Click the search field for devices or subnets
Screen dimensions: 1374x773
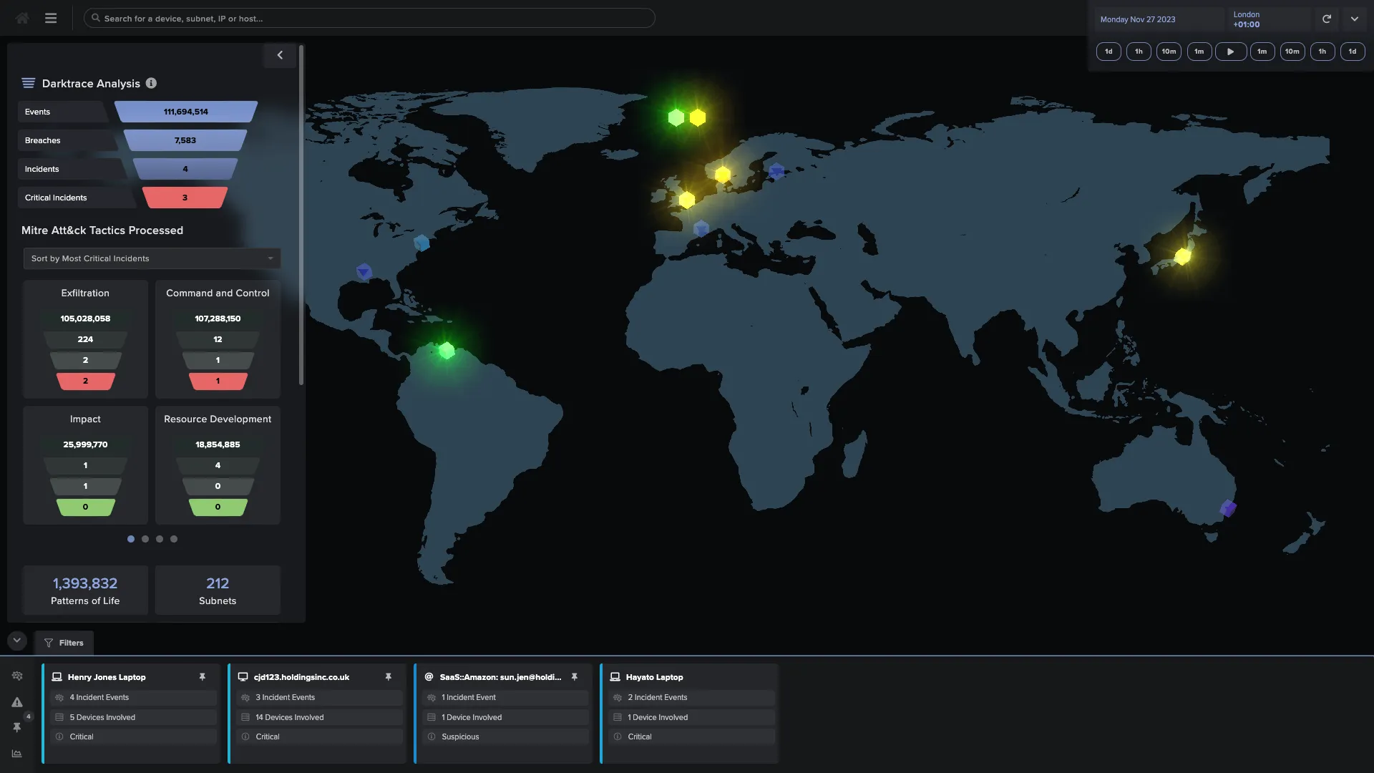click(x=369, y=18)
